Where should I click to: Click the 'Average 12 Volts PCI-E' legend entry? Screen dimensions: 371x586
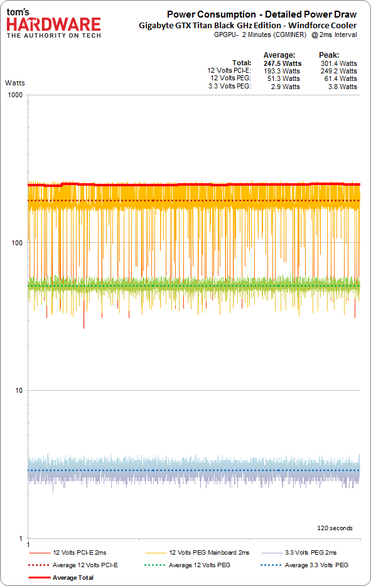73,565
